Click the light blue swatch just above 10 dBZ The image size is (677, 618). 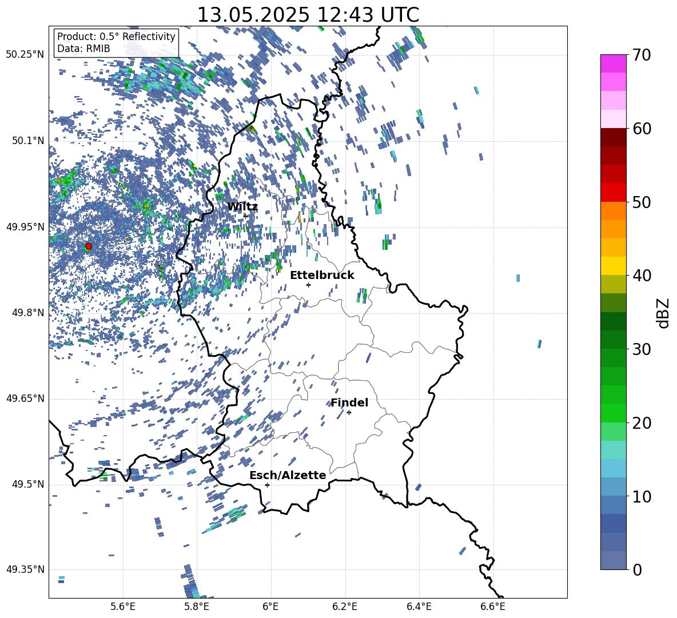coord(614,487)
